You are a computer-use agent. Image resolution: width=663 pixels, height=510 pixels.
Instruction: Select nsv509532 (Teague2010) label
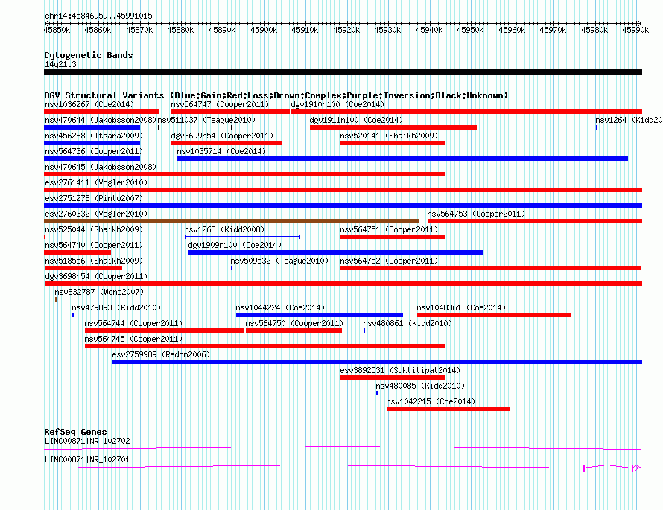coord(279,261)
